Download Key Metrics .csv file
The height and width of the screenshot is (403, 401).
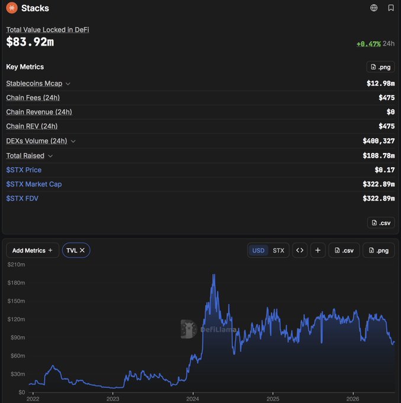(381, 223)
